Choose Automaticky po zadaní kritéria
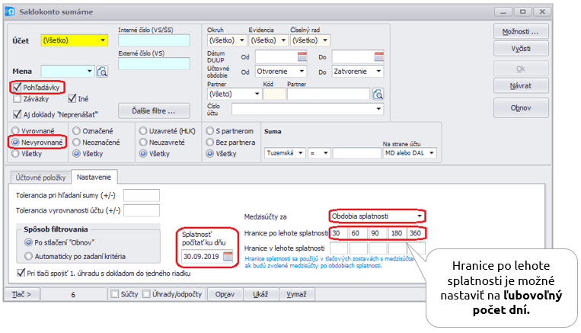 [x=29, y=256]
